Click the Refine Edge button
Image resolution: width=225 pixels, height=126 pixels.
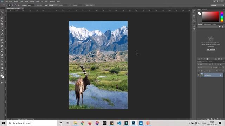89,5
